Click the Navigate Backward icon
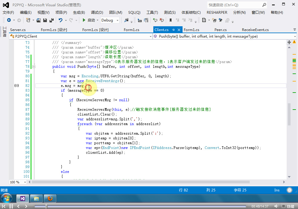This screenshot has height=209, width=298. click(x=9, y=20)
